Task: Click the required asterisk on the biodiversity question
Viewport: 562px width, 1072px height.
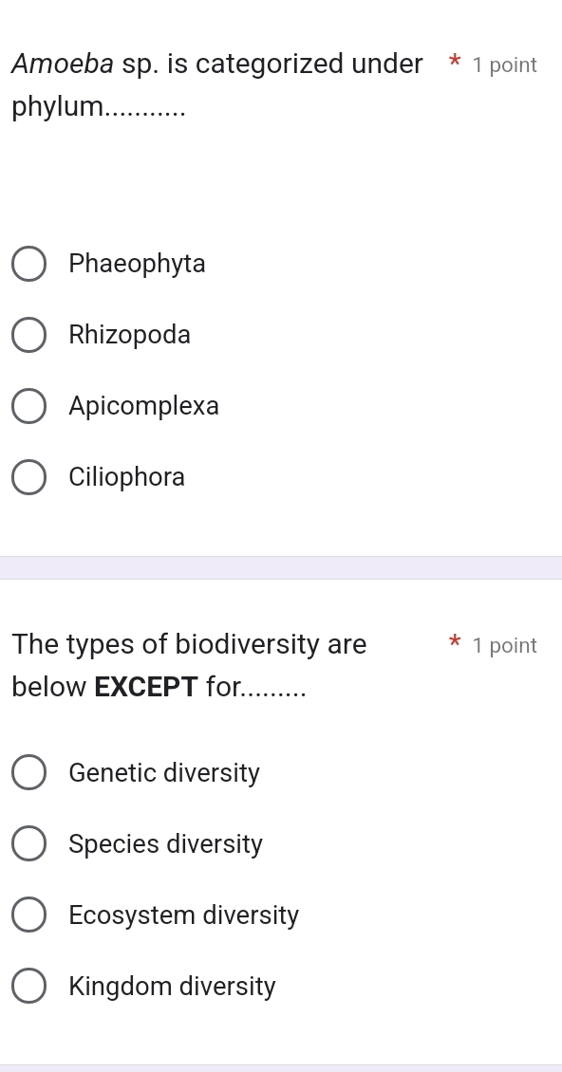Action: [455, 643]
